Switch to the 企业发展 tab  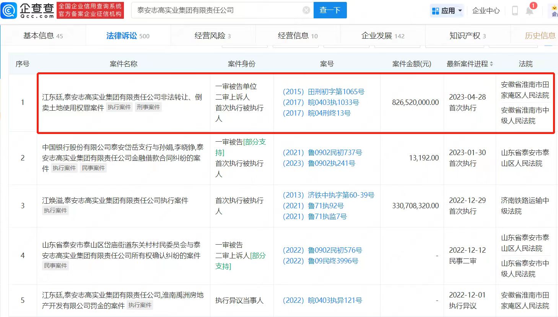383,36
